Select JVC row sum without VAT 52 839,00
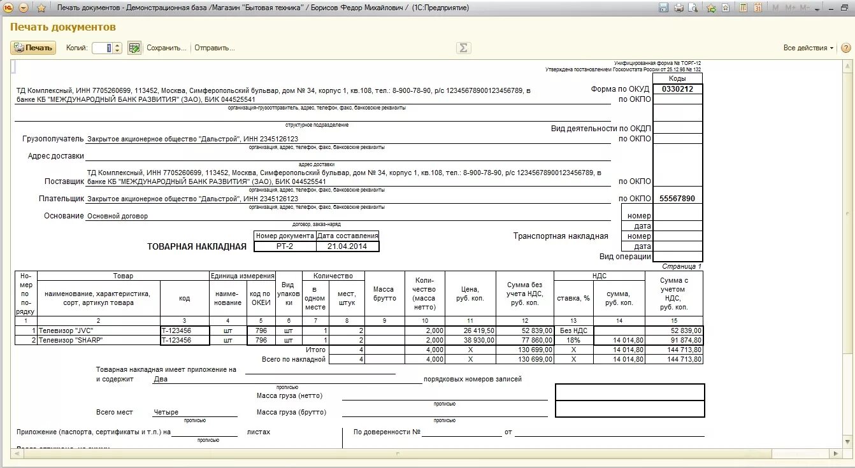The height and width of the screenshot is (468, 855). [525, 330]
